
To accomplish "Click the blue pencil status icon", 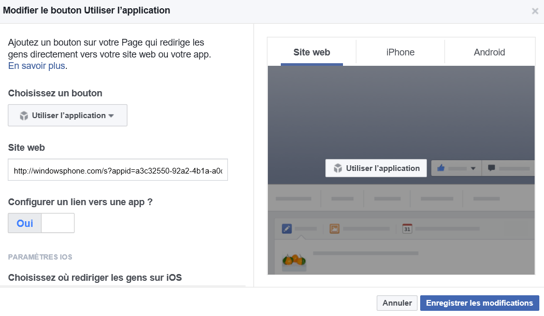I will pos(287,229).
